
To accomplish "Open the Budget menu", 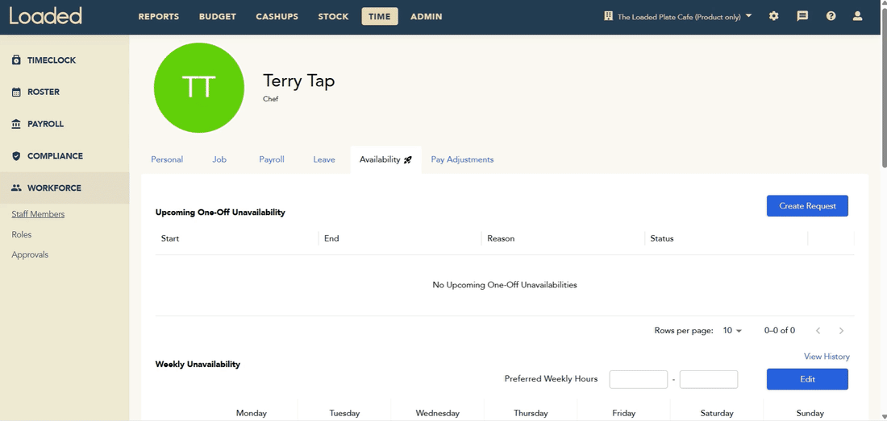I will (217, 16).
